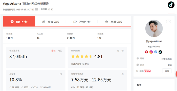Click the plays icon 390.04万
177x91 pixels.
(x=41, y=87)
